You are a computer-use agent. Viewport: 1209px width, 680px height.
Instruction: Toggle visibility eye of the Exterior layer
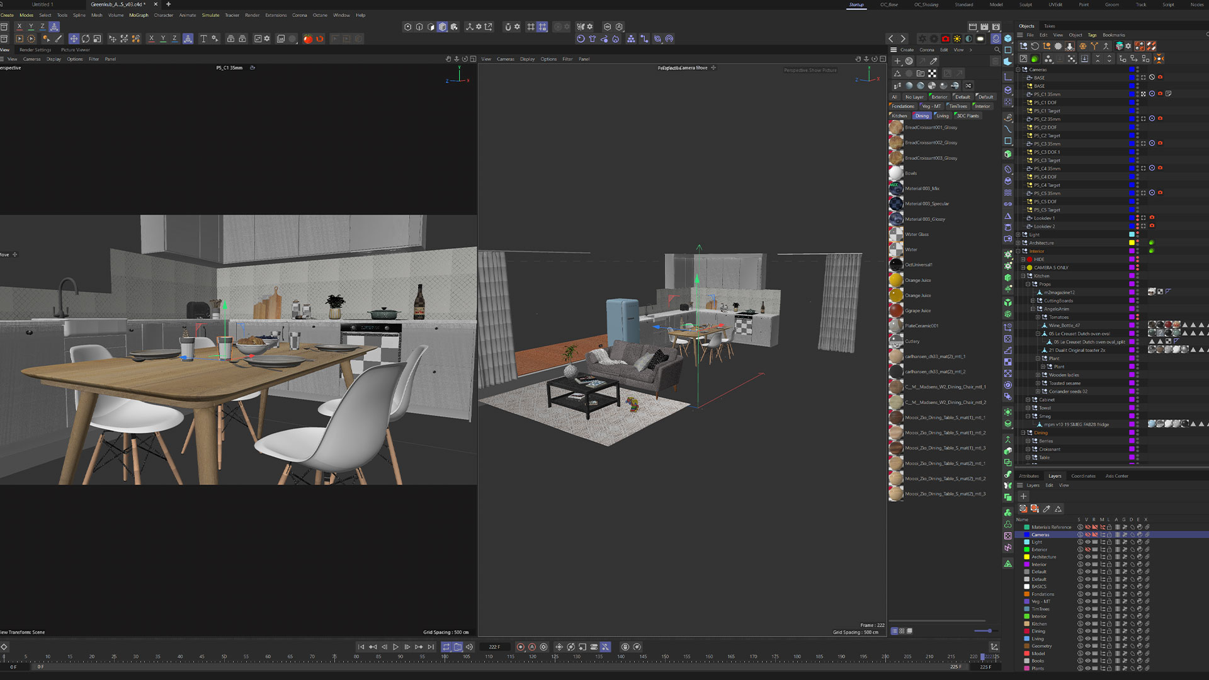pos(1087,550)
